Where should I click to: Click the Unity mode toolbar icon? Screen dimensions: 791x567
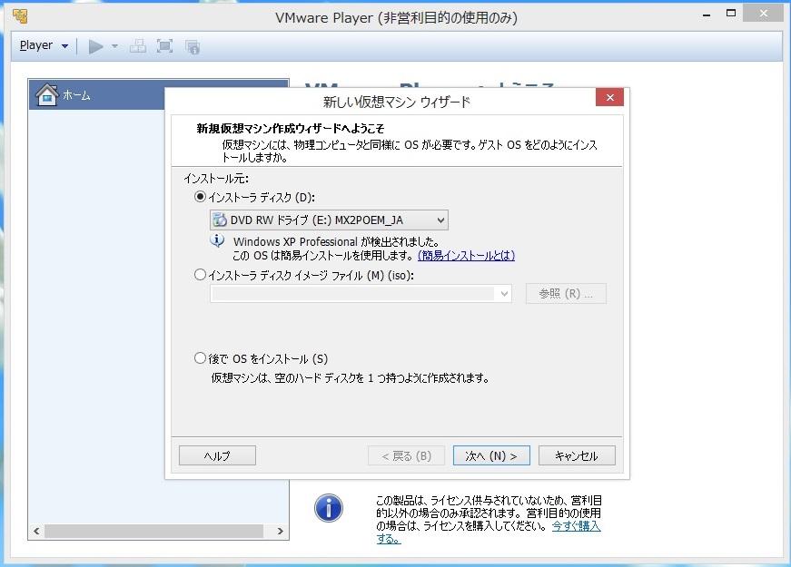193,47
